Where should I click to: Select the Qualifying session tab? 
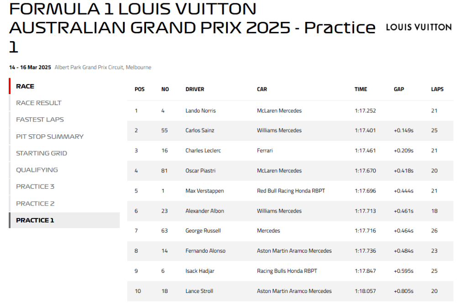37,170
